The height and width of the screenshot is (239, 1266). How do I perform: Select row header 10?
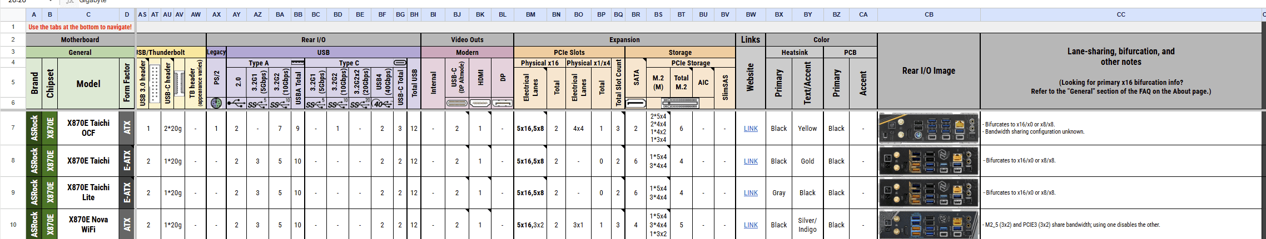pyautogui.click(x=13, y=225)
